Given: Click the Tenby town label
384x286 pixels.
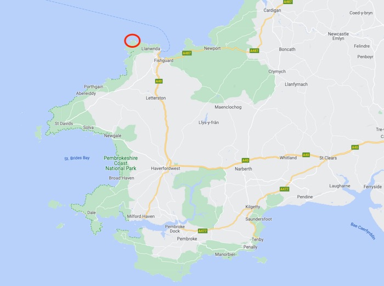Looking at the screenshot, I should coord(258,239).
